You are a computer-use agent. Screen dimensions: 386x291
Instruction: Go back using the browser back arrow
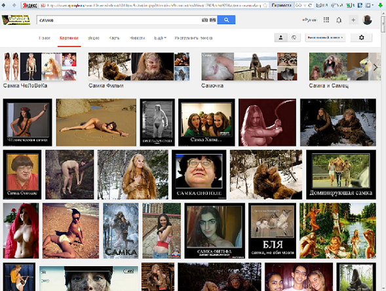(x=4, y=5)
